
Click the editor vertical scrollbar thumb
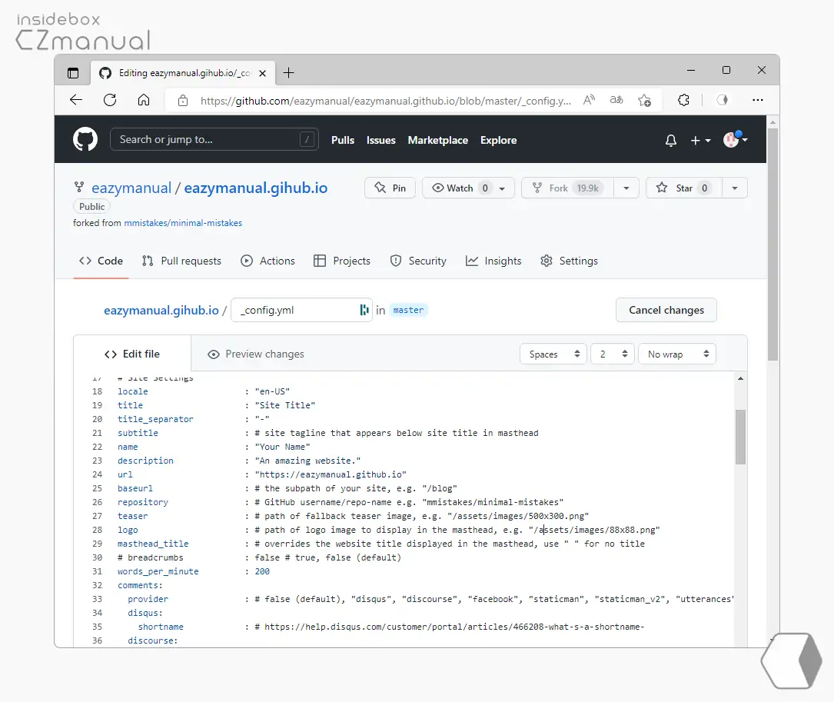(740, 437)
